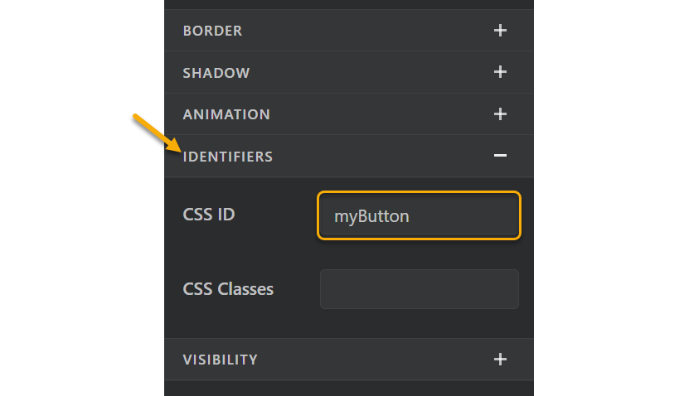Viewport: 689px width, 396px height.
Task: Click the empty space right of the ANIMATION label
Action: [x=373, y=114]
